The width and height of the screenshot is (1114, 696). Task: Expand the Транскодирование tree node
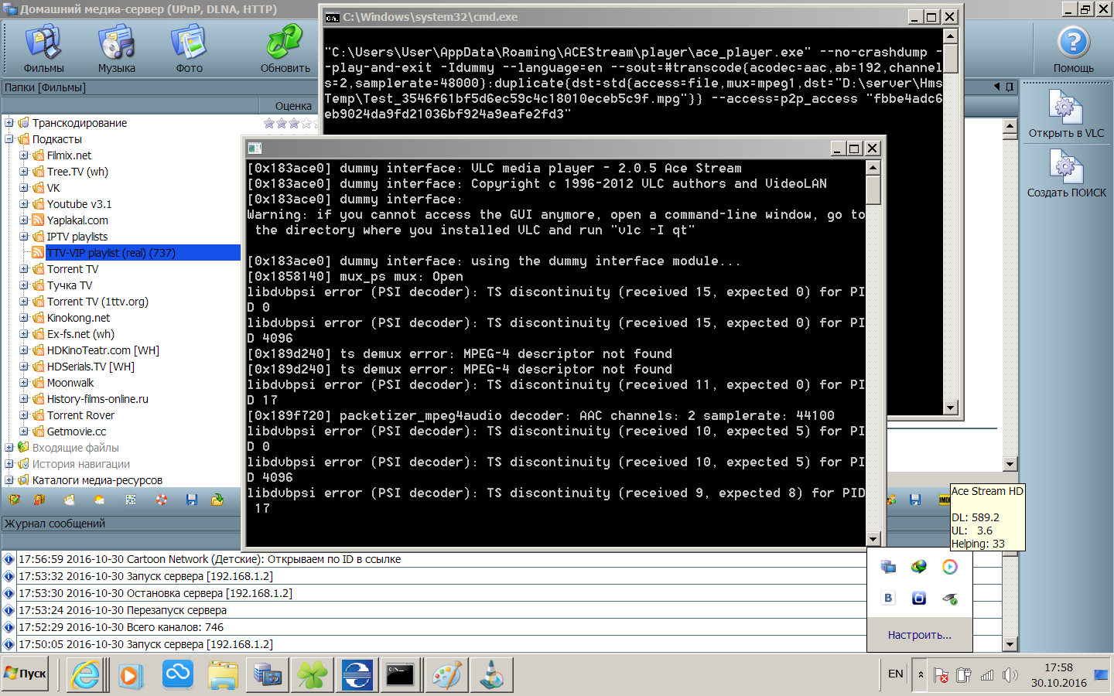click(9, 123)
